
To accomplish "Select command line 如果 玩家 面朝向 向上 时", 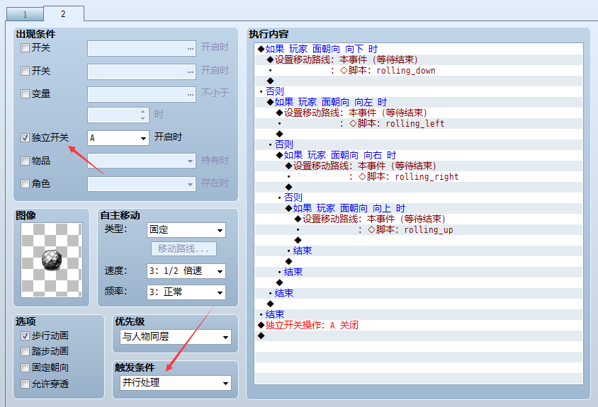I will pos(418,208).
